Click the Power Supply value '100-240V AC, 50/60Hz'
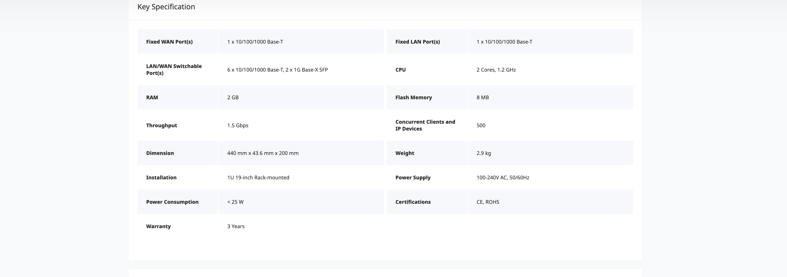 (503, 178)
